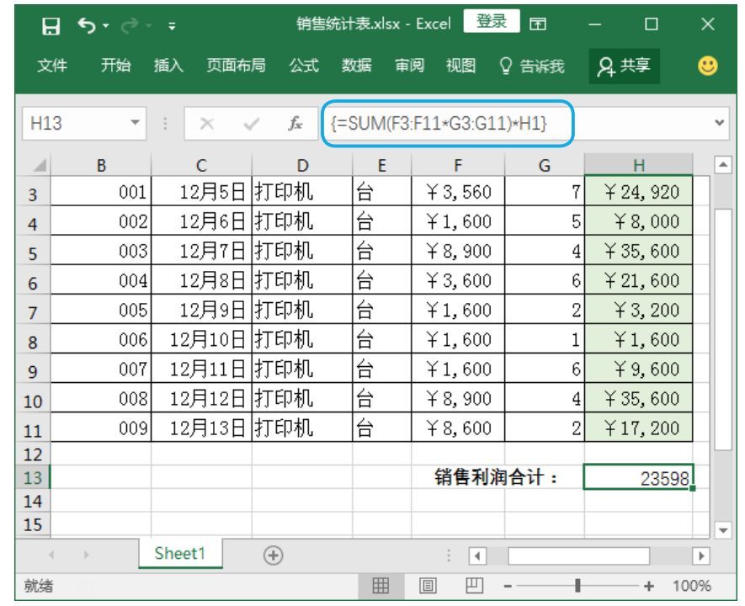Click the Enter checkmark icon in formula bar
The image size is (745, 606).
click(251, 124)
